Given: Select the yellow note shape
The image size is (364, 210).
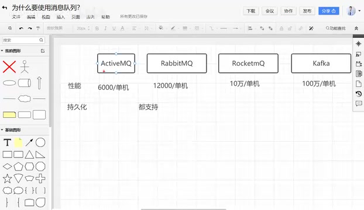Looking at the screenshot, I should pyautogui.click(x=18, y=142).
